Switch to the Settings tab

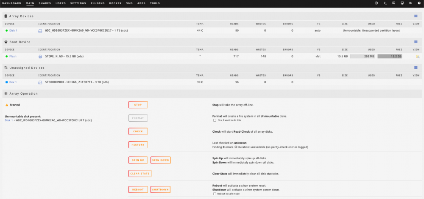pos(78,3)
